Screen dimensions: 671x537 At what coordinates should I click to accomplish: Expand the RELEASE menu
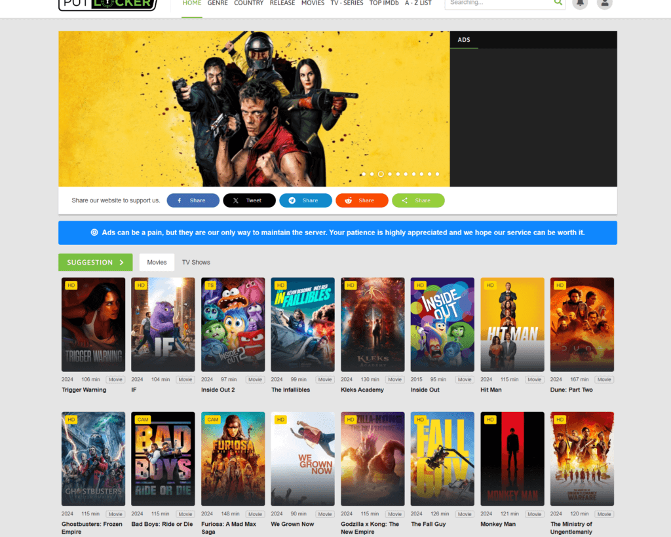coord(282,3)
